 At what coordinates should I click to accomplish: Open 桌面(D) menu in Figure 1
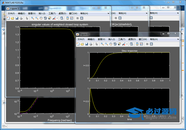pyautogui.click(x=62, y=14)
